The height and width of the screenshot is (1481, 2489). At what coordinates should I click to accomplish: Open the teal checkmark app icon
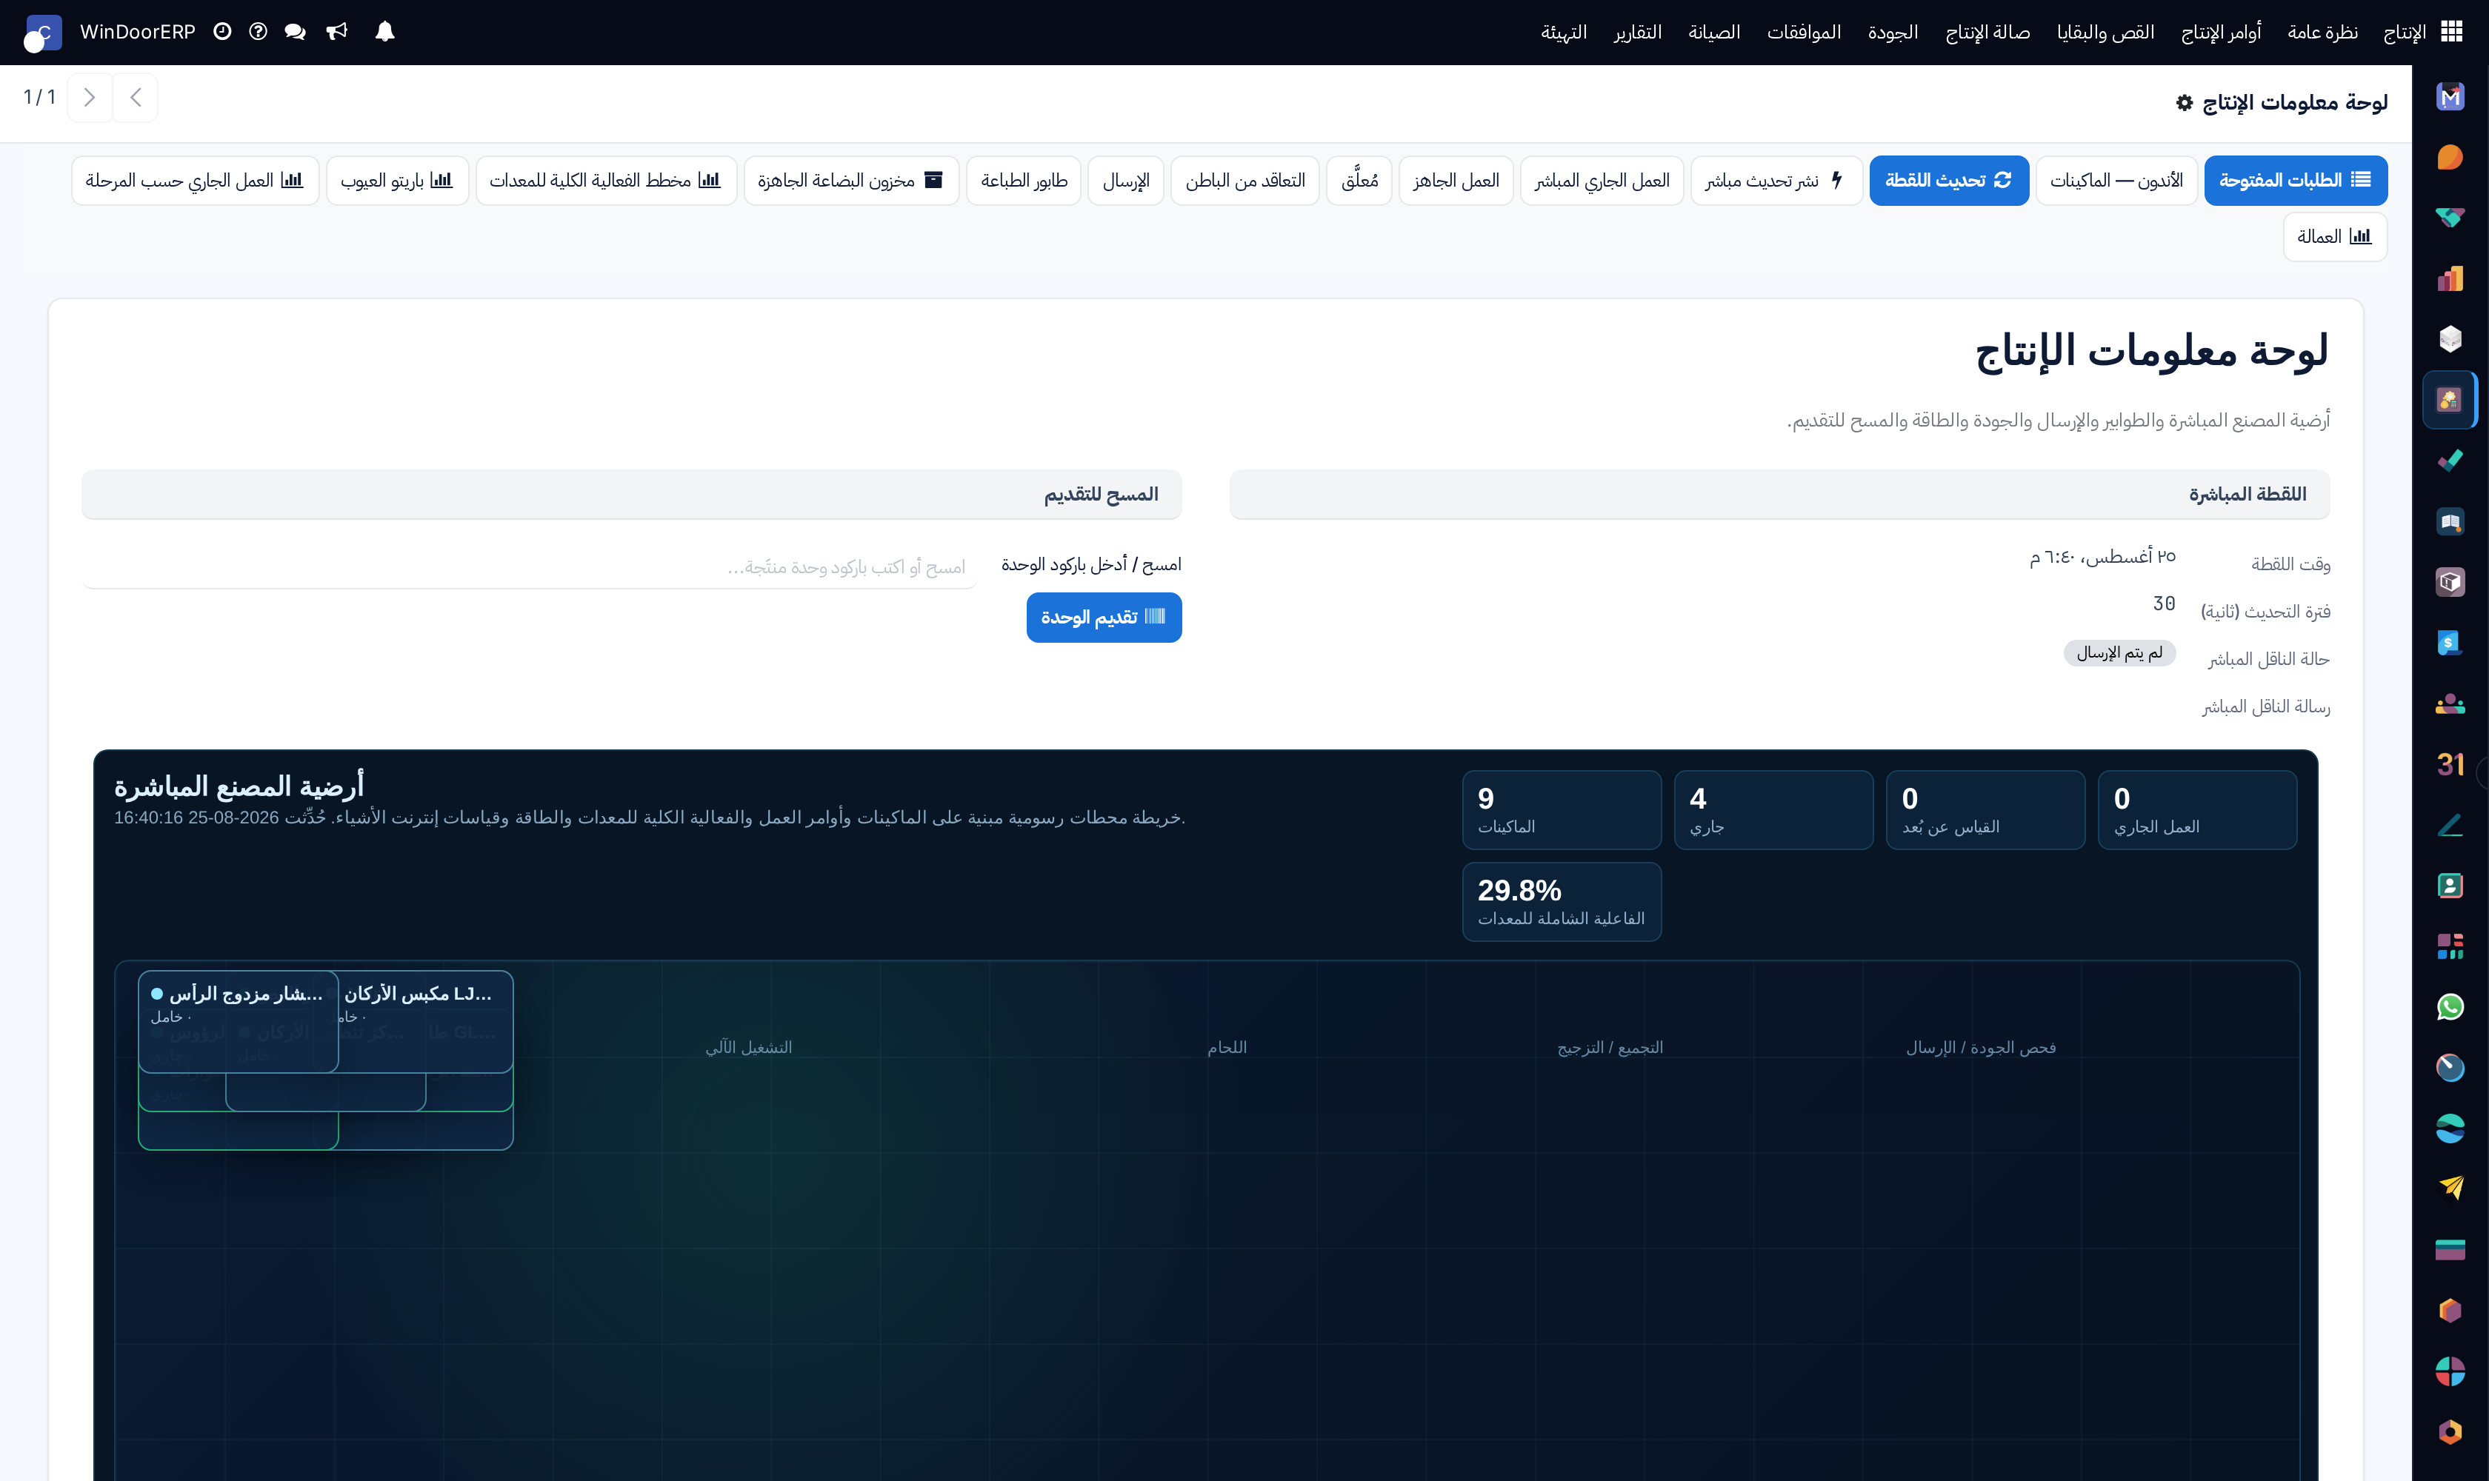coord(2449,461)
